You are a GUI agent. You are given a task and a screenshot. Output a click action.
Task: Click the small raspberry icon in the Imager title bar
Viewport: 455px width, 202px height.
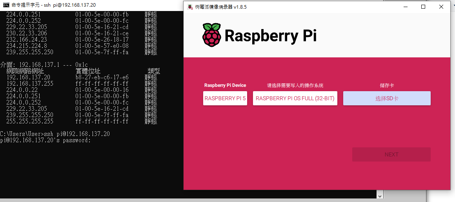pos(190,7)
